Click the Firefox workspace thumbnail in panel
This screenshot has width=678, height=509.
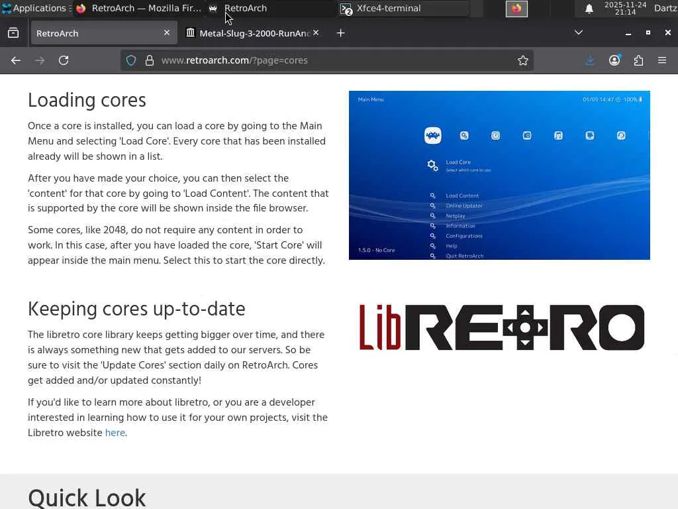pyautogui.click(x=516, y=9)
